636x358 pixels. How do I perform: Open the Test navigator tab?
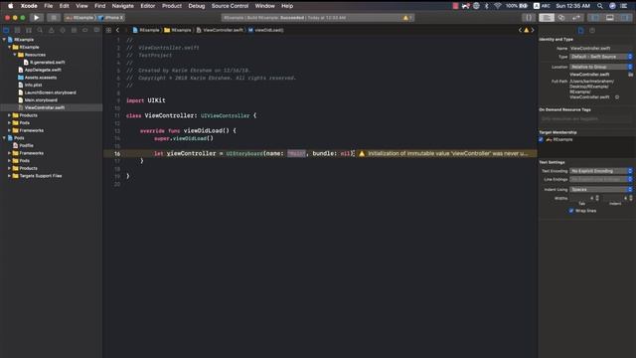tap(63, 30)
